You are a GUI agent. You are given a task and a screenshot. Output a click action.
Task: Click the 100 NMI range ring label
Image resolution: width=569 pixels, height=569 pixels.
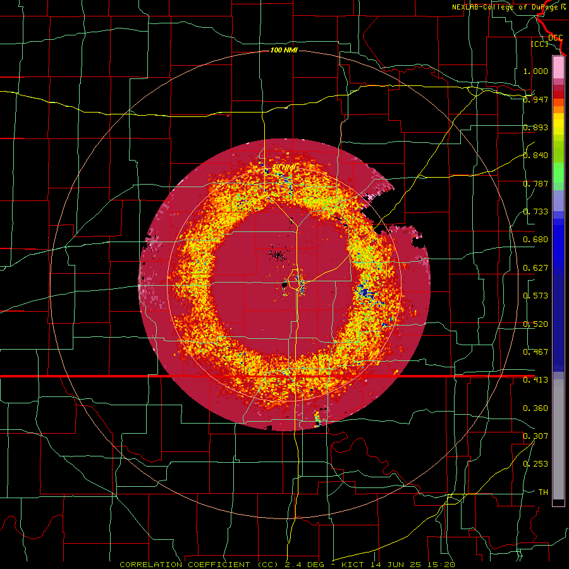coord(284,50)
